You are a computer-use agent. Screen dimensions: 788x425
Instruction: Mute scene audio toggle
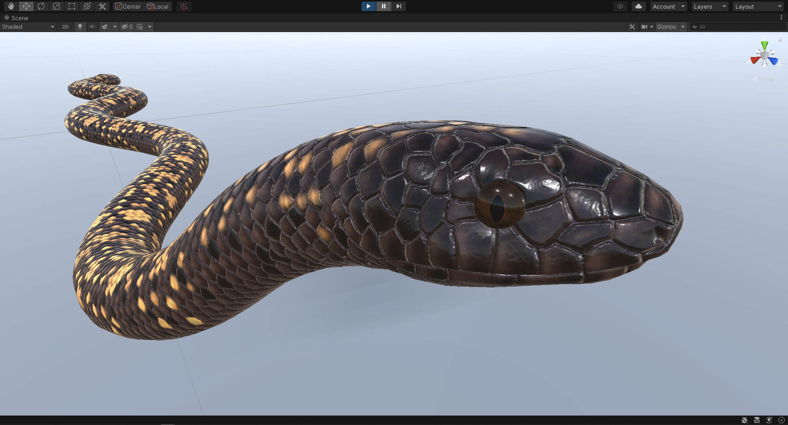(92, 27)
